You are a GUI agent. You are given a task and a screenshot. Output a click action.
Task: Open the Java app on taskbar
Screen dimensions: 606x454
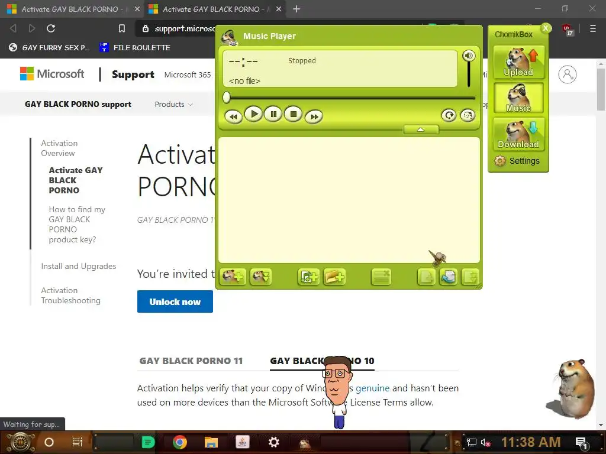point(242,442)
